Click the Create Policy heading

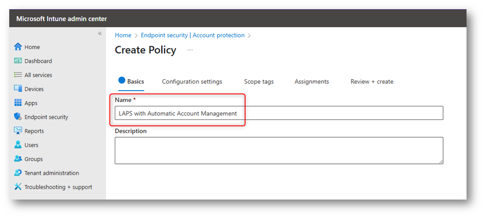145,50
